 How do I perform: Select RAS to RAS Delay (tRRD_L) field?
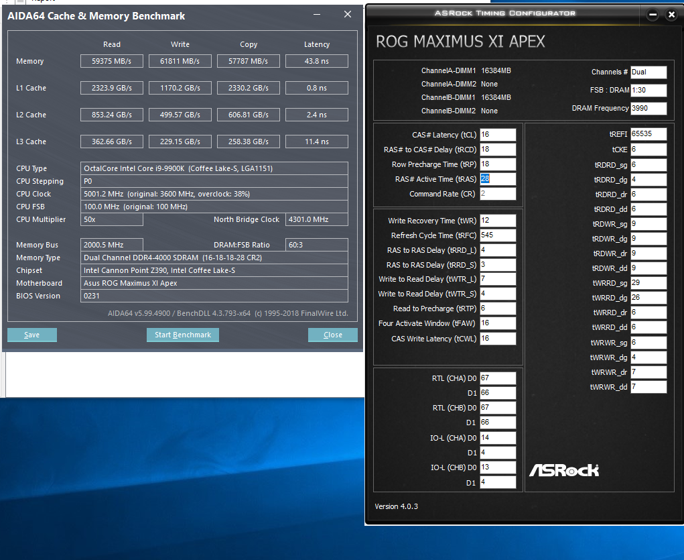click(x=498, y=250)
